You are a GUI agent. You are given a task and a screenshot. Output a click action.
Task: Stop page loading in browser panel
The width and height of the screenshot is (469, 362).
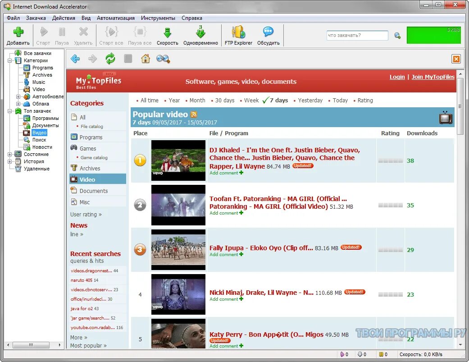pyautogui.click(x=128, y=59)
